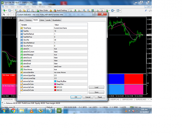Expand the Indicators dropdown arrow
Viewport: 182px width, 136px height.
109,10
